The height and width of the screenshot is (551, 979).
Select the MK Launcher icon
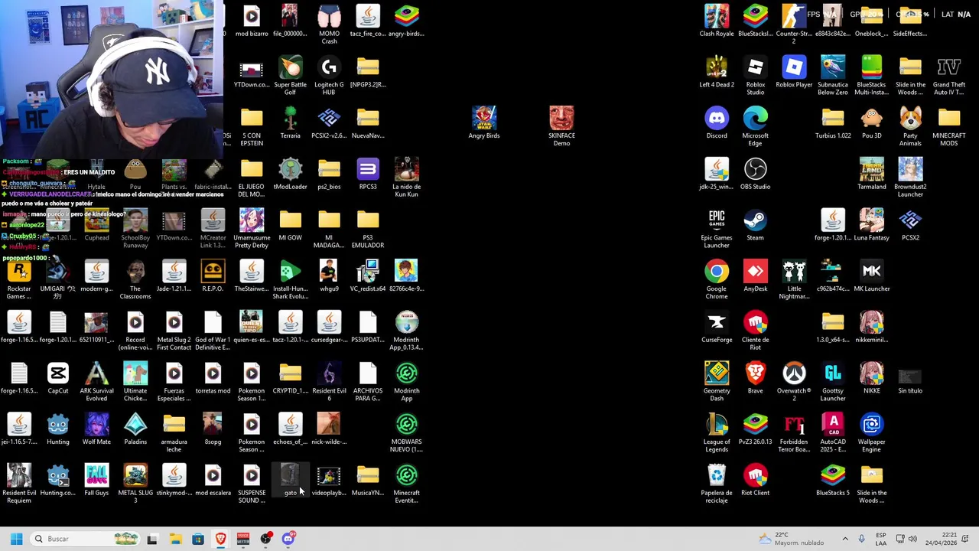coord(871,276)
